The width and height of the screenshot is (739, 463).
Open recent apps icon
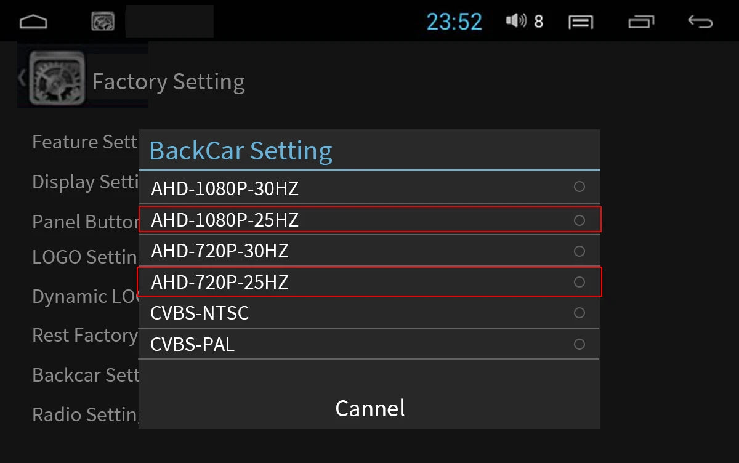641,22
